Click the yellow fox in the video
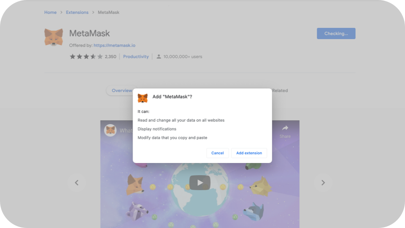Screen dimensions: 405x228 (261, 187)
